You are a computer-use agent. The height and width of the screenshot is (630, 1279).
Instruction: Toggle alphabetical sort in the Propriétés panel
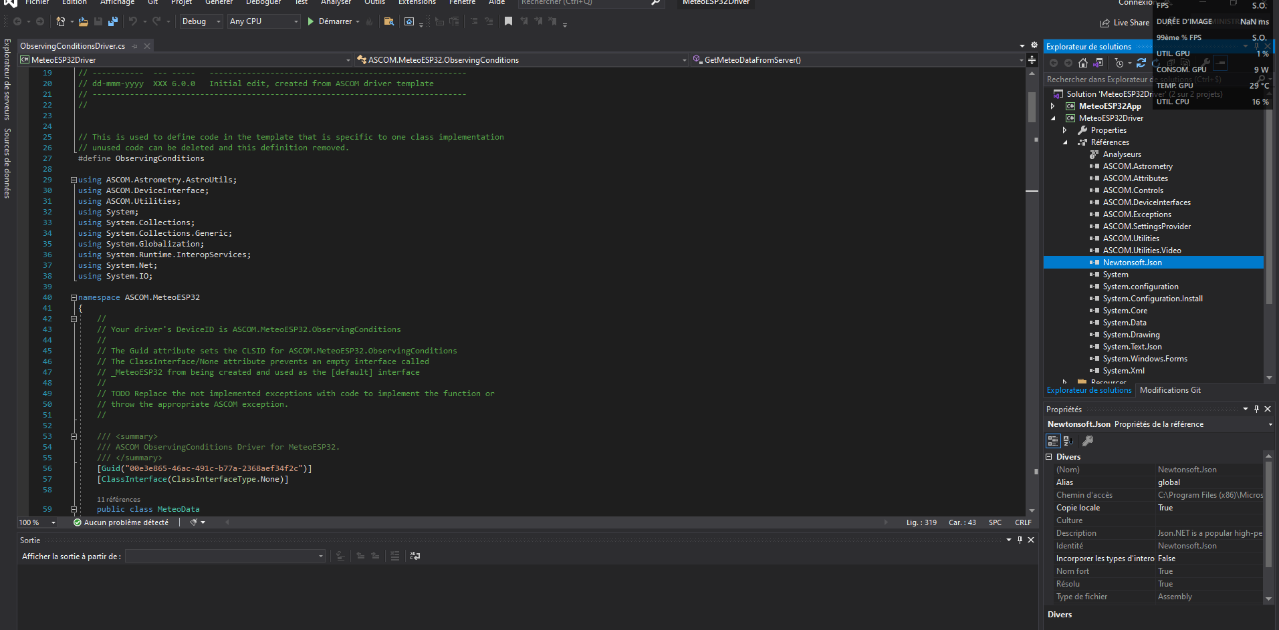[1068, 441]
